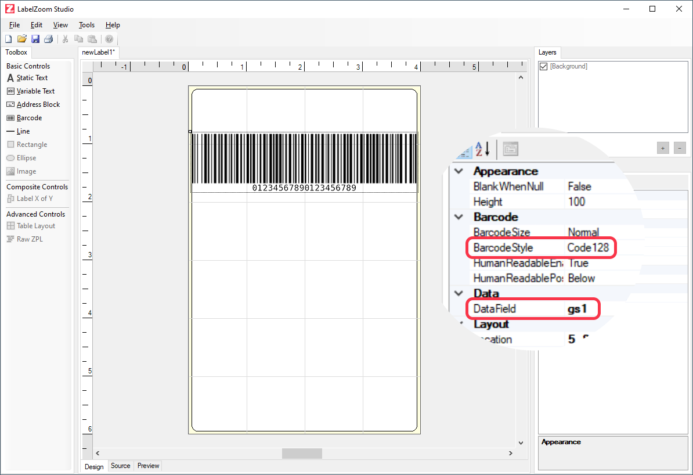This screenshot has height=475, width=693.
Task: Switch to the Preview tab
Action: coord(148,466)
